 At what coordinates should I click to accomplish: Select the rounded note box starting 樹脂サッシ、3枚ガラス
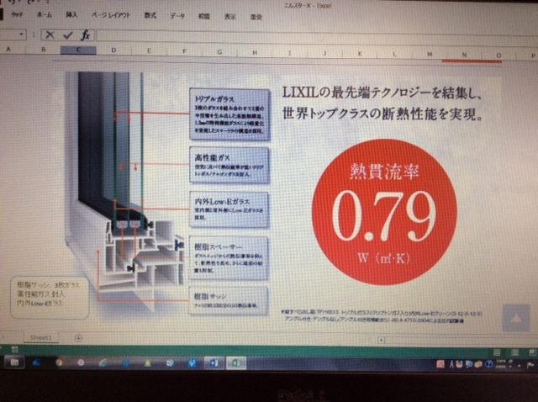[50, 298]
